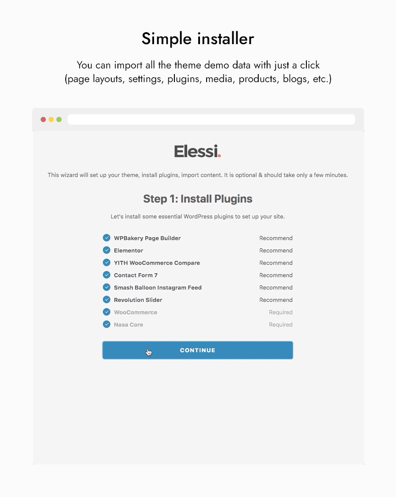Toggle Smash Balloon Instagram Feed checkbox
The image size is (396, 497).
coord(106,287)
